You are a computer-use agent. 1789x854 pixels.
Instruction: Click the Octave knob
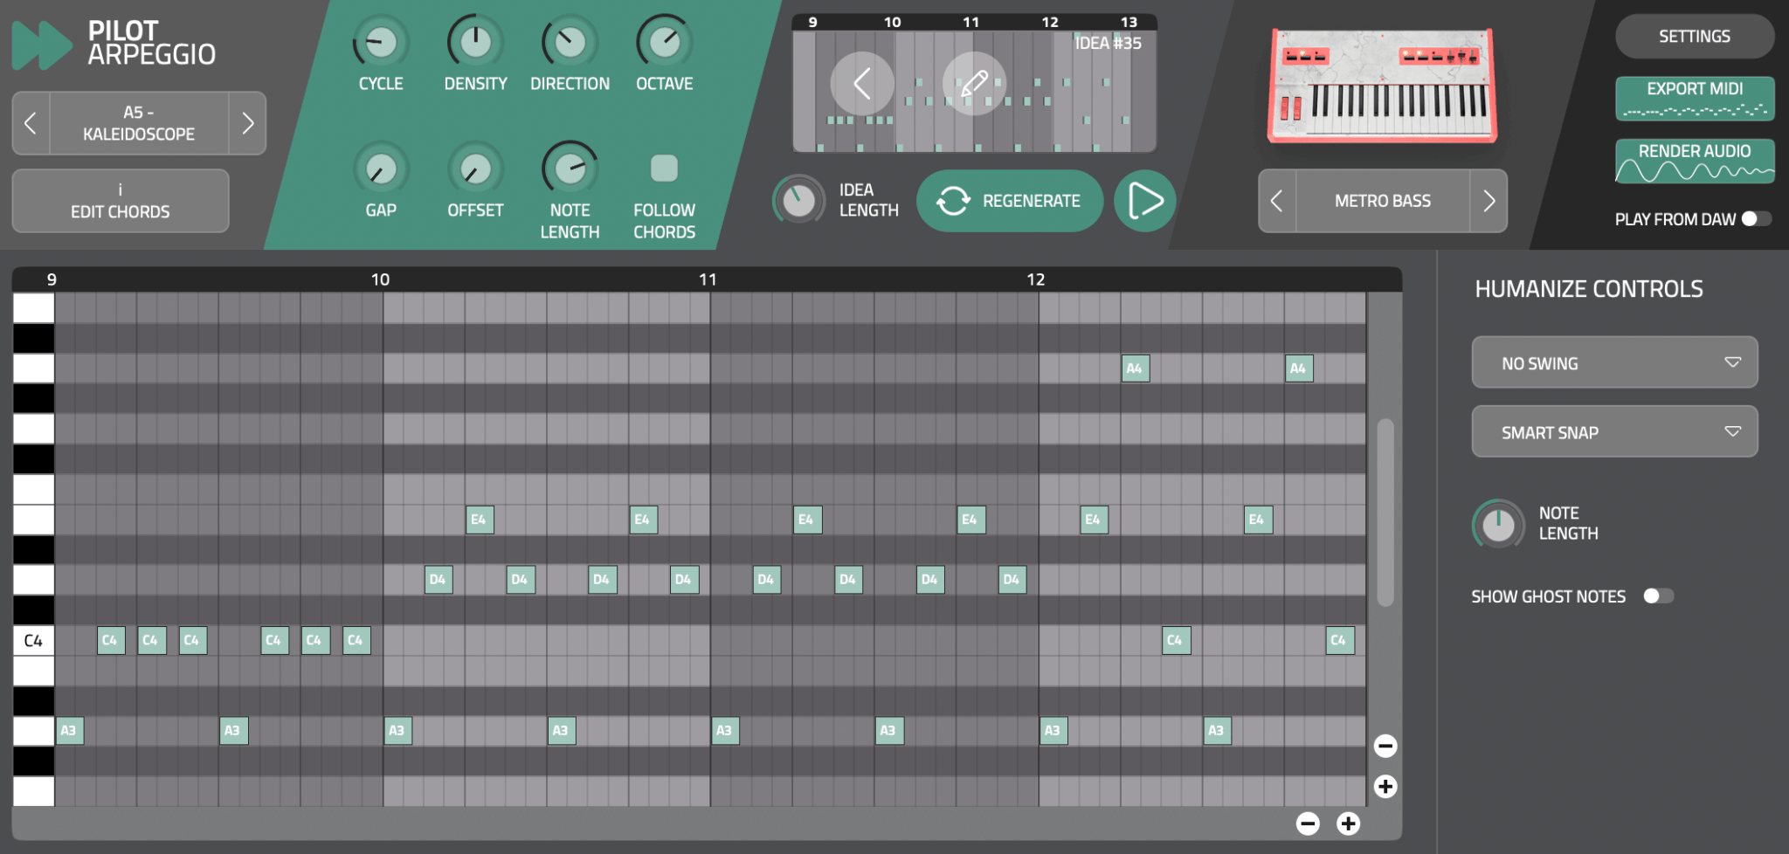pos(664,42)
